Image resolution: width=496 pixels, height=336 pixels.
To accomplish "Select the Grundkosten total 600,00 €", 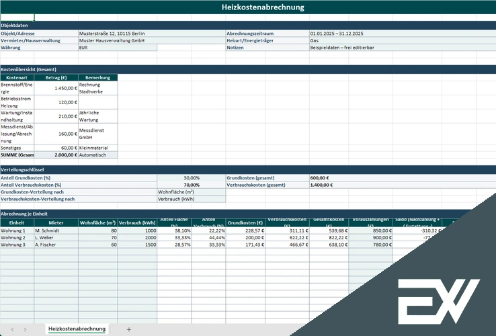I will point(403,178).
